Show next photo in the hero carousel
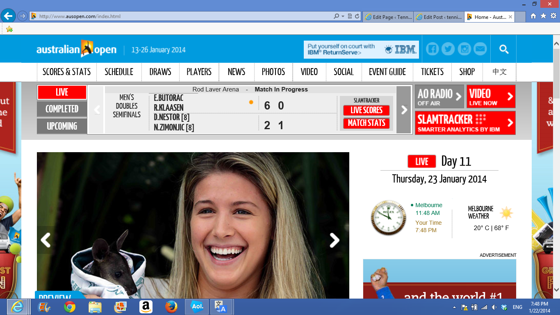560x315 pixels. 335,240
